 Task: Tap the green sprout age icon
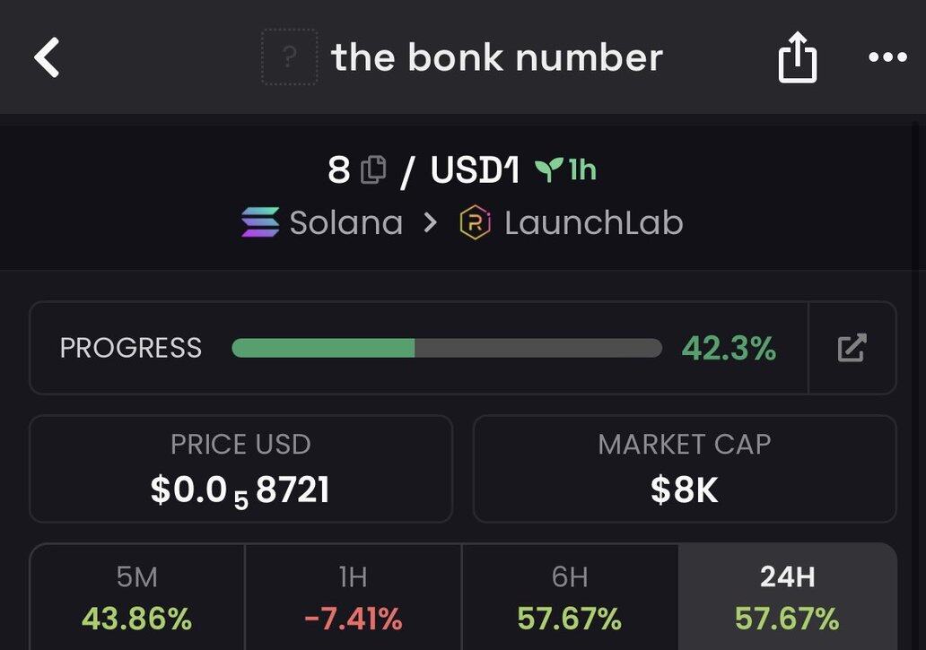pos(548,169)
